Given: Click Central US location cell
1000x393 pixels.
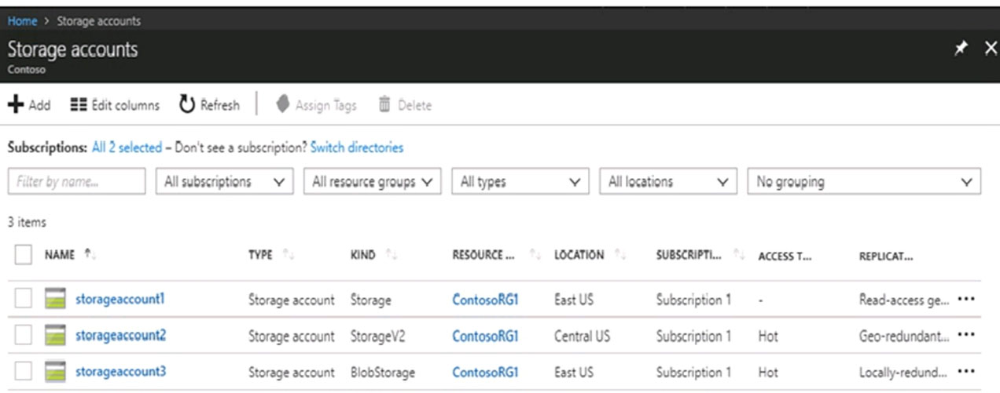Looking at the screenshot, I should pyautogui.click(x=582, y=337).
